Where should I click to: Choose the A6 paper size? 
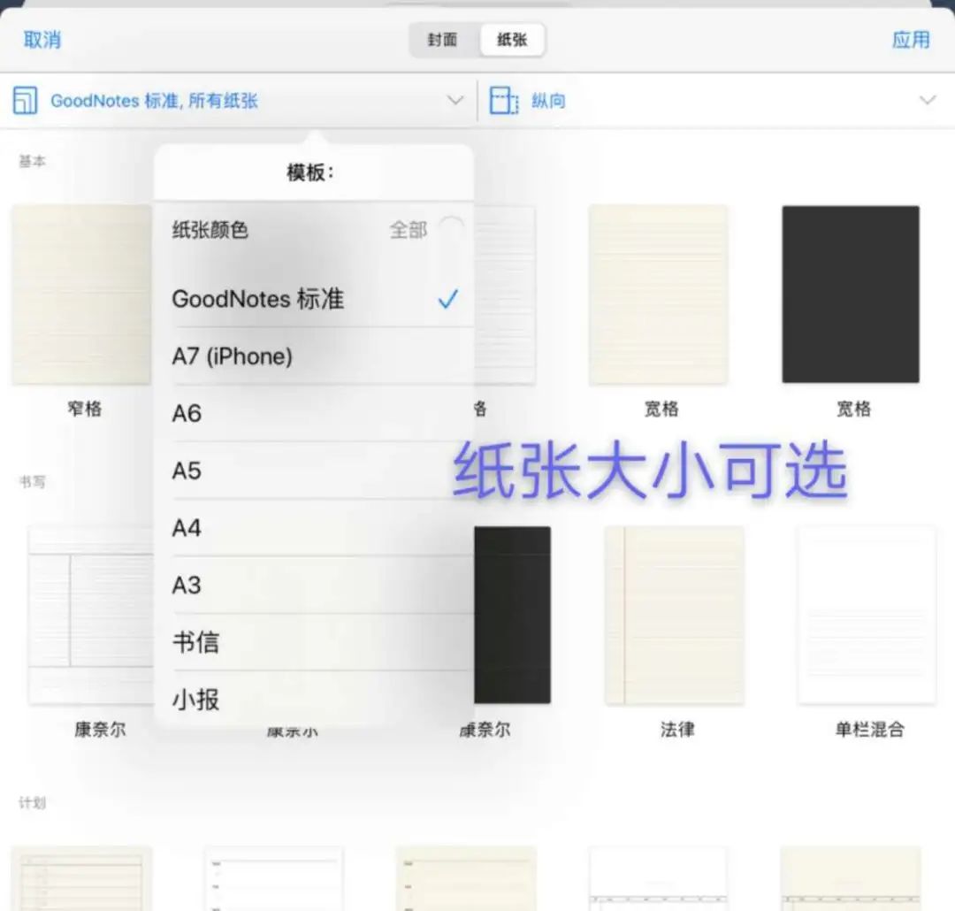click(314, 413)
